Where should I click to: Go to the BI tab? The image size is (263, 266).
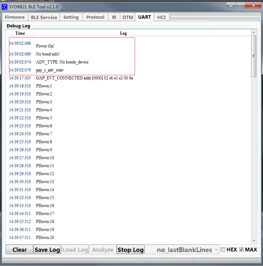(x=114, y=17)
